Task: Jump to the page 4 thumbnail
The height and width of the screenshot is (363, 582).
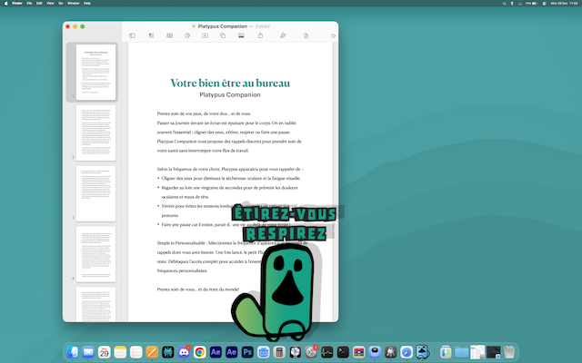Action: coord(95,254)
